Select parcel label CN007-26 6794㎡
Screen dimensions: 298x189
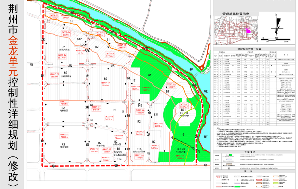66,34
